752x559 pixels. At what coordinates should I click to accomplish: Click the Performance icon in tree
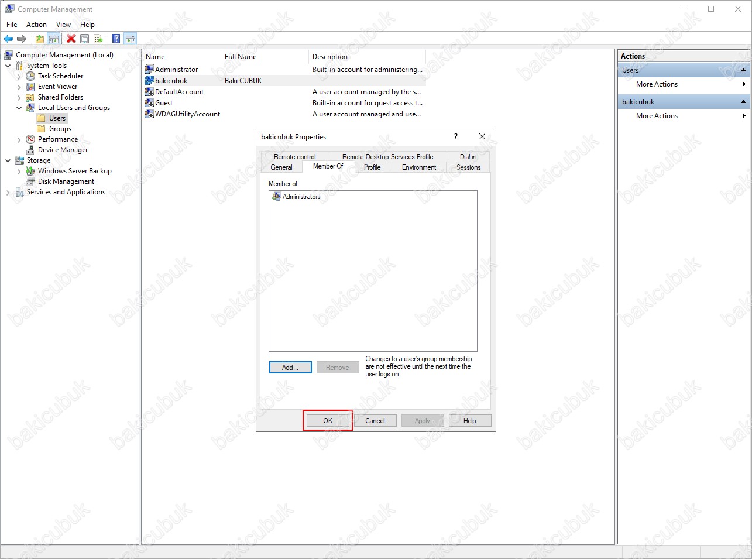click(x=30, y=139)
